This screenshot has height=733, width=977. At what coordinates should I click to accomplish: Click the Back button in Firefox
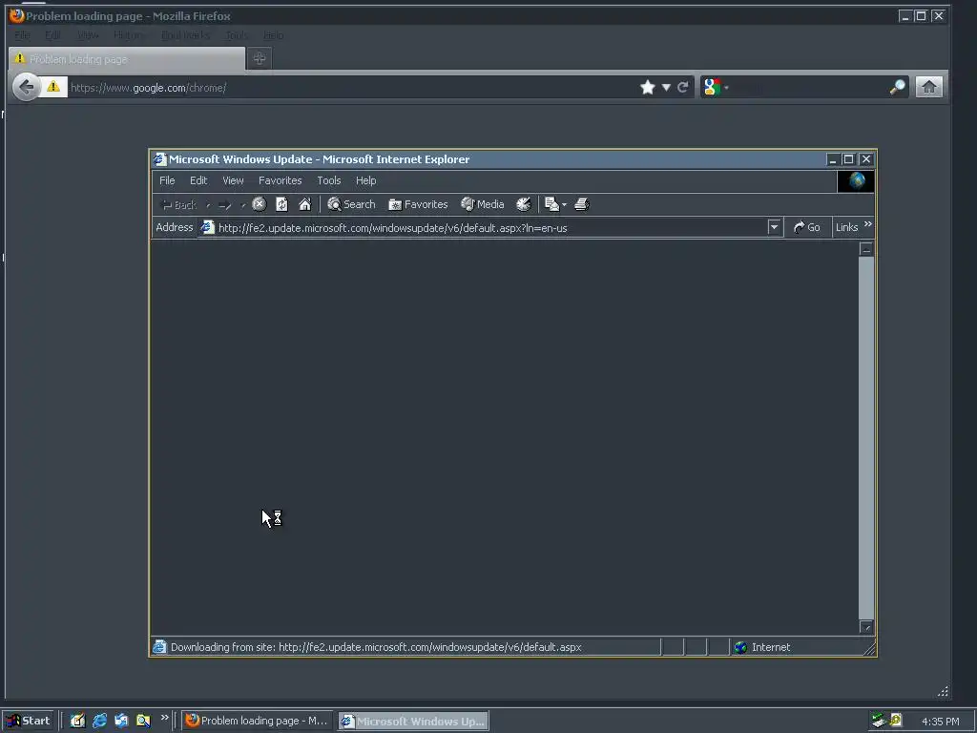(26, 87)
